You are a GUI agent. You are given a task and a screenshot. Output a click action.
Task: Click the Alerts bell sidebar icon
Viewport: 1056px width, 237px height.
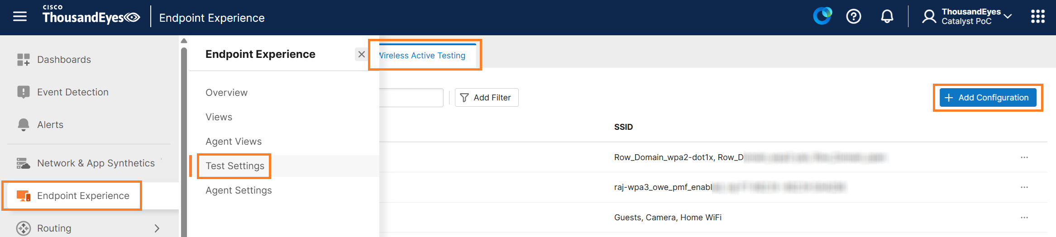[x=23, y=125]
